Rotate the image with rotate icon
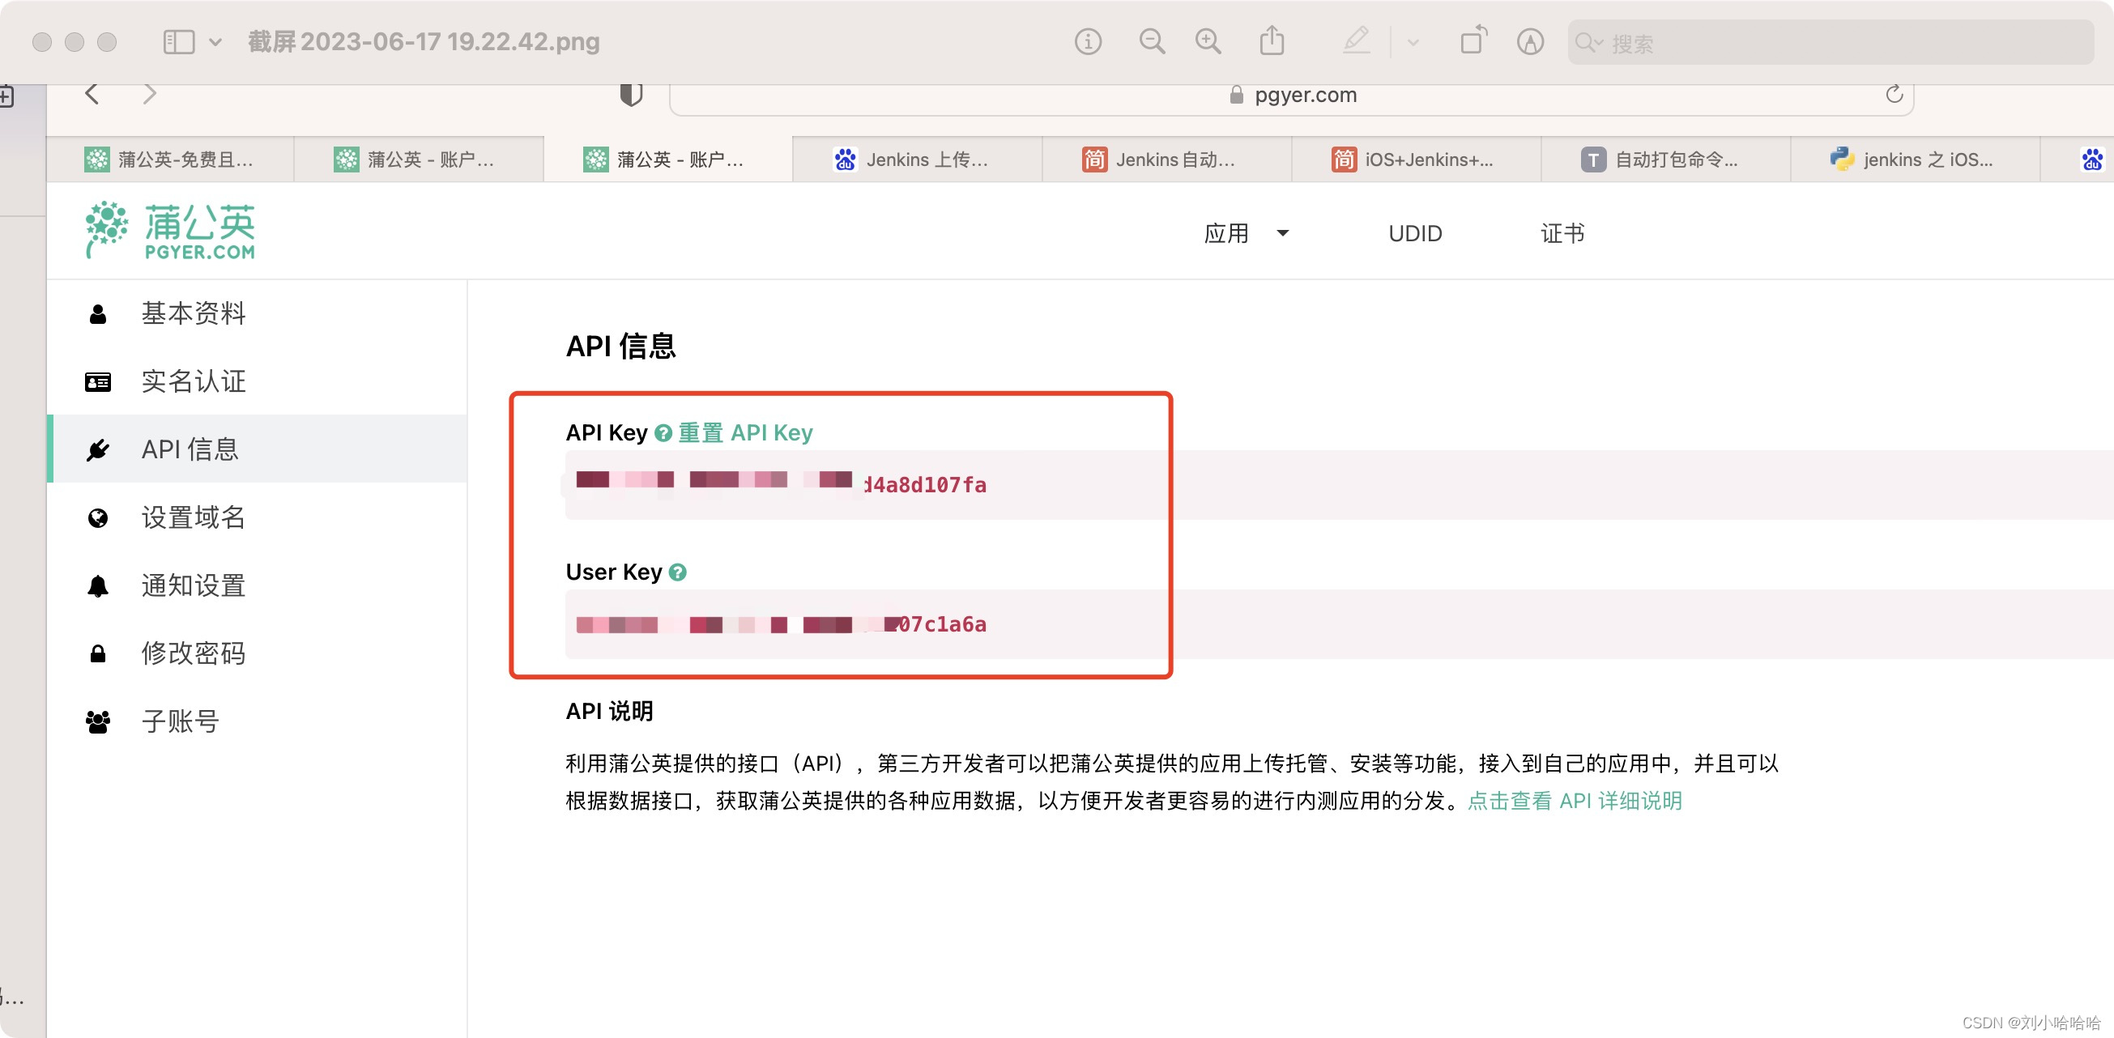The width and height of the screenshot is (2114, 1038). point(1474,40)
